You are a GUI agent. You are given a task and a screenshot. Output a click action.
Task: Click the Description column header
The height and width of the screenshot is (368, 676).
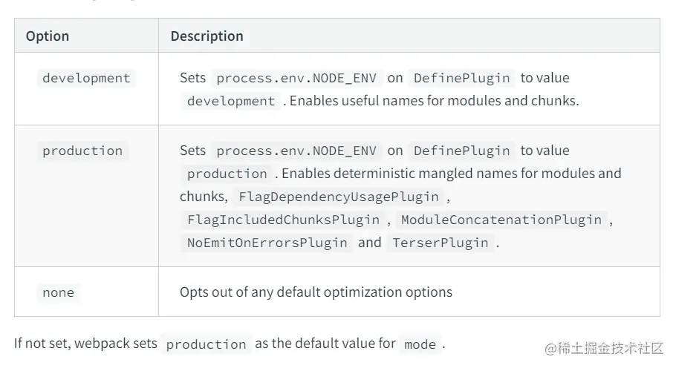click(x=207, y=36)
